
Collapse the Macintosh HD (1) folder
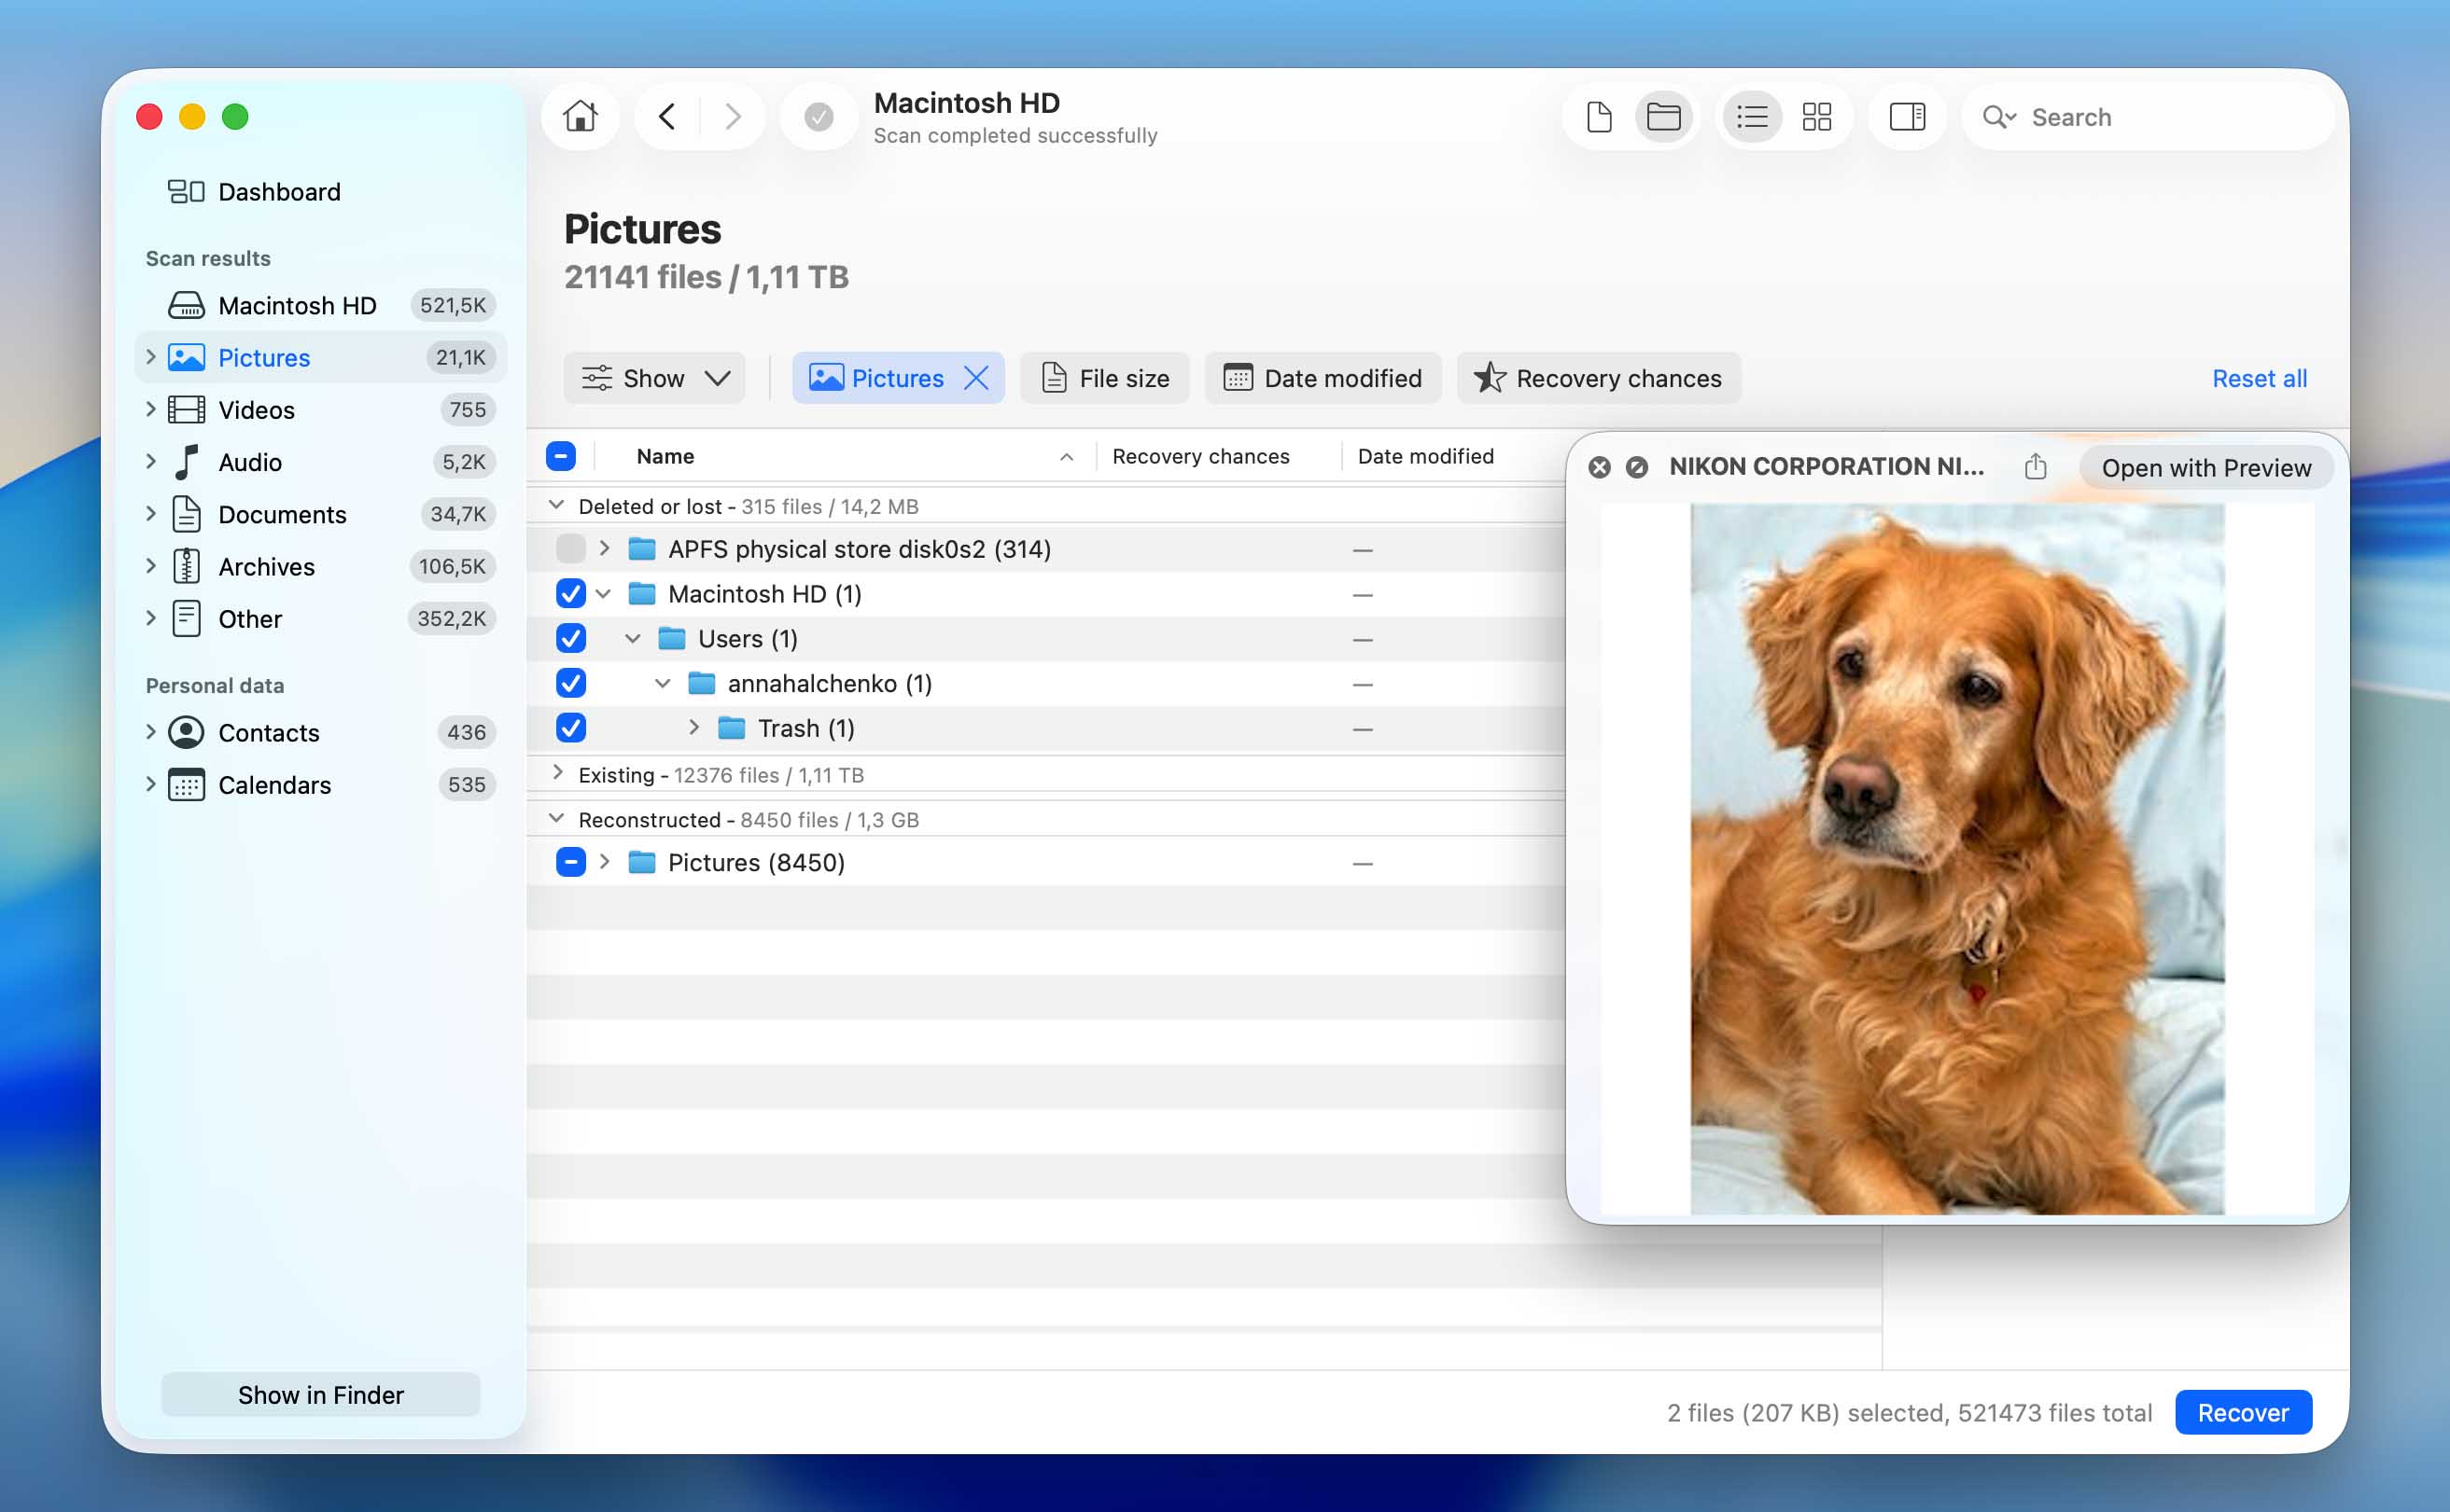(603, 594)
